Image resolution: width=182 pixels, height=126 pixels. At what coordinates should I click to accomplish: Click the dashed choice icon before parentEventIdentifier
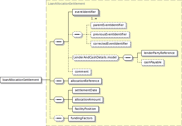coord(77,35)
